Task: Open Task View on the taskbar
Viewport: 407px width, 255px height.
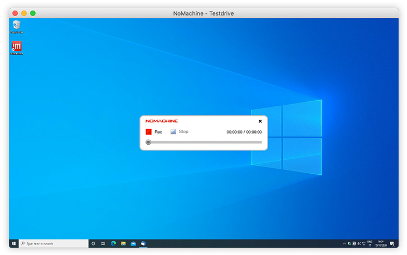Action: pos(103,243)
